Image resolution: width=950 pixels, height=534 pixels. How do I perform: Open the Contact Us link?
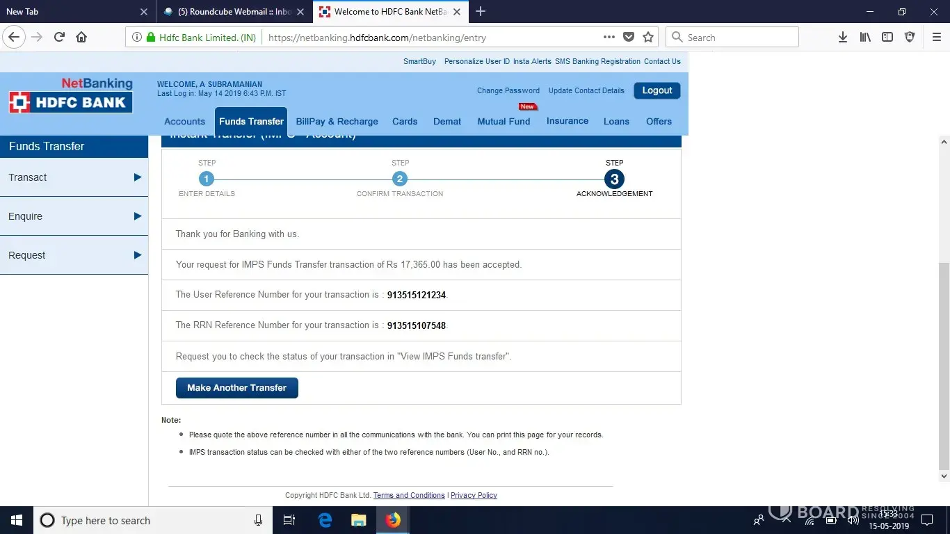coord(662,61)
